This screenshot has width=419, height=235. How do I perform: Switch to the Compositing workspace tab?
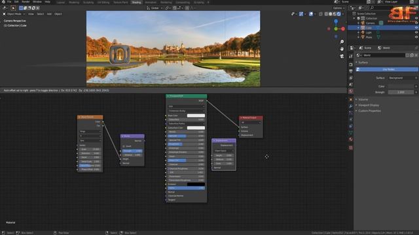point(183,2)
